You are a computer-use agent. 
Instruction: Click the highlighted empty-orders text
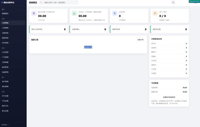[88, 47]
